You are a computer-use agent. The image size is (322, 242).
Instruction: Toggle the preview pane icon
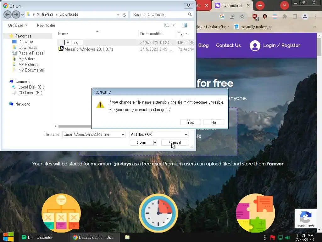coord(184,25)
